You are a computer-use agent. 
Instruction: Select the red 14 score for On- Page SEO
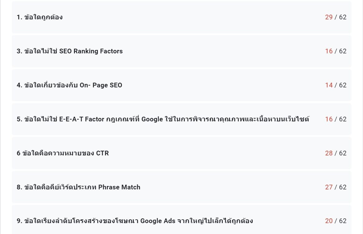tap(329, 85)
